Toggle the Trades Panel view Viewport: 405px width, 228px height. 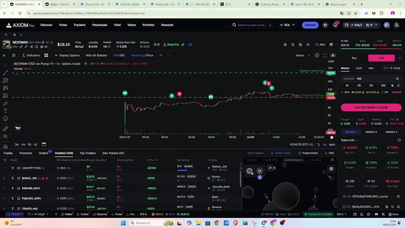[x=308, y=153]
